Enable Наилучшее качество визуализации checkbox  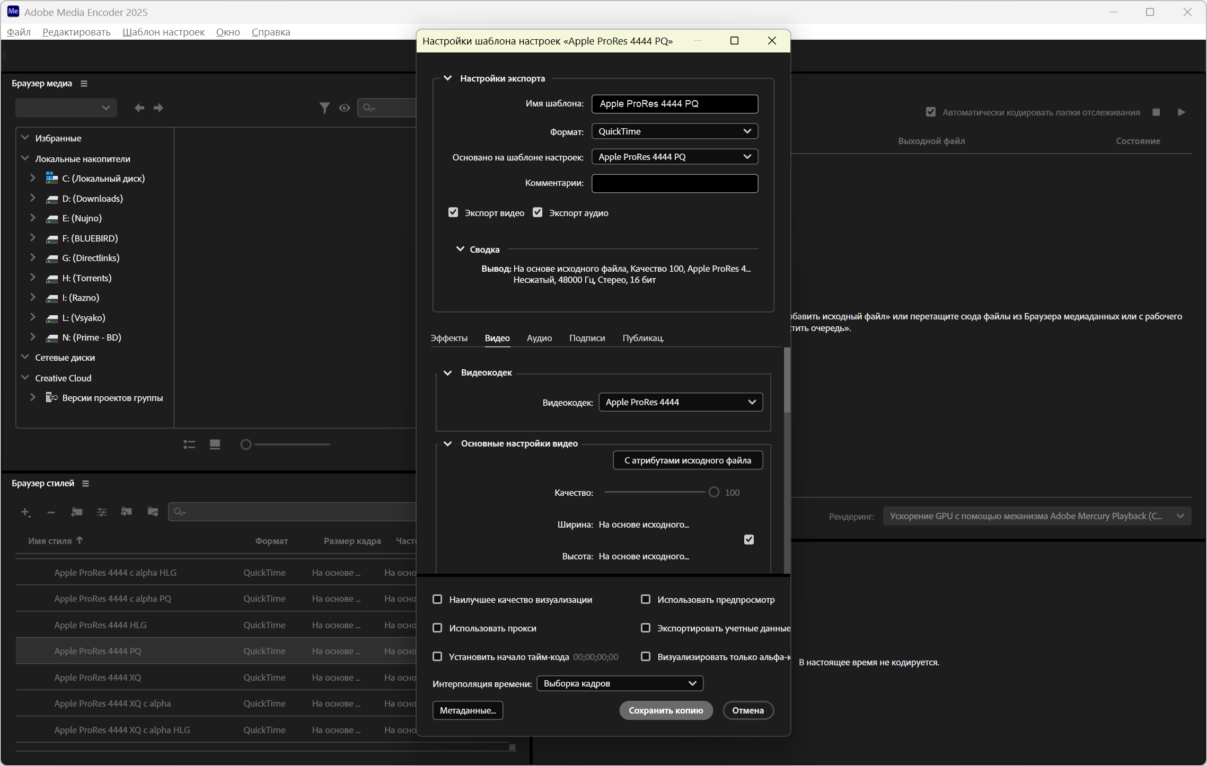click(437, 599)
